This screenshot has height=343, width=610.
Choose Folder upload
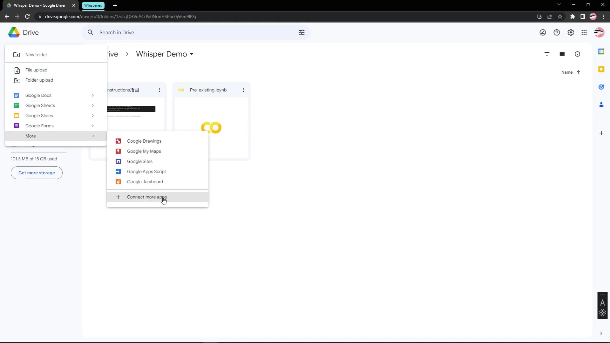point(56,80)
